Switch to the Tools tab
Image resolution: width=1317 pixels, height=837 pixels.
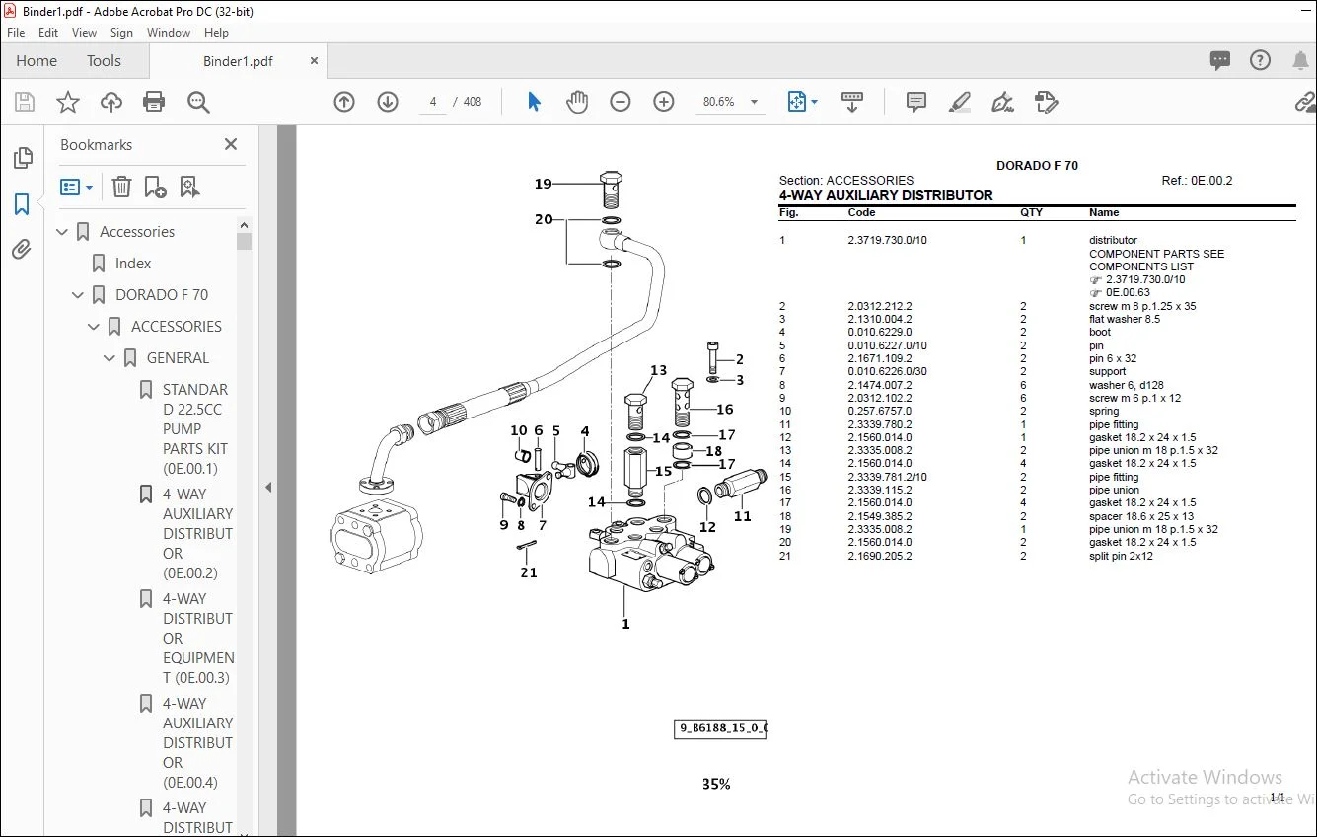(x=104, y=60)
